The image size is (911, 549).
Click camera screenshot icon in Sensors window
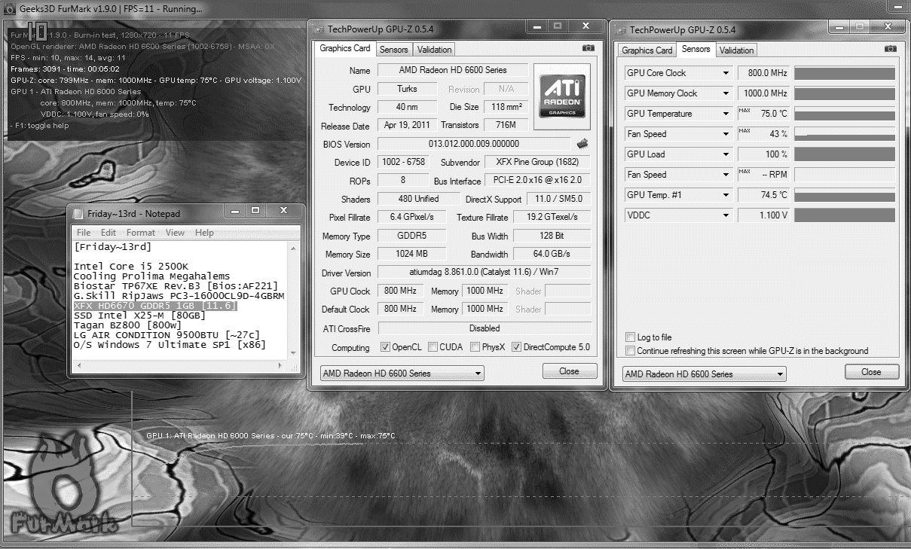pyautogui.click(x=891, y=48)
